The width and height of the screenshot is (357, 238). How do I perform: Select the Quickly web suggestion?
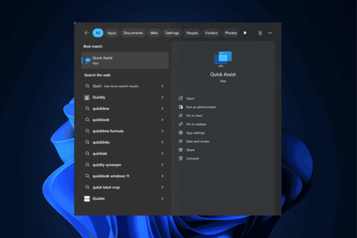pos(125,97)
